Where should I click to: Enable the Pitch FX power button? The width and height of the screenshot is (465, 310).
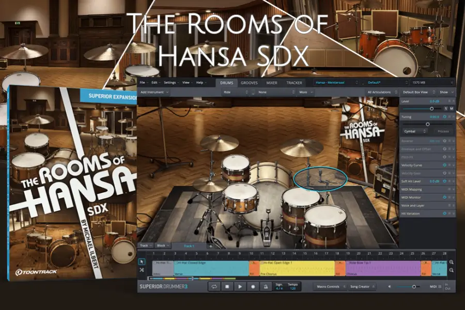444,157
